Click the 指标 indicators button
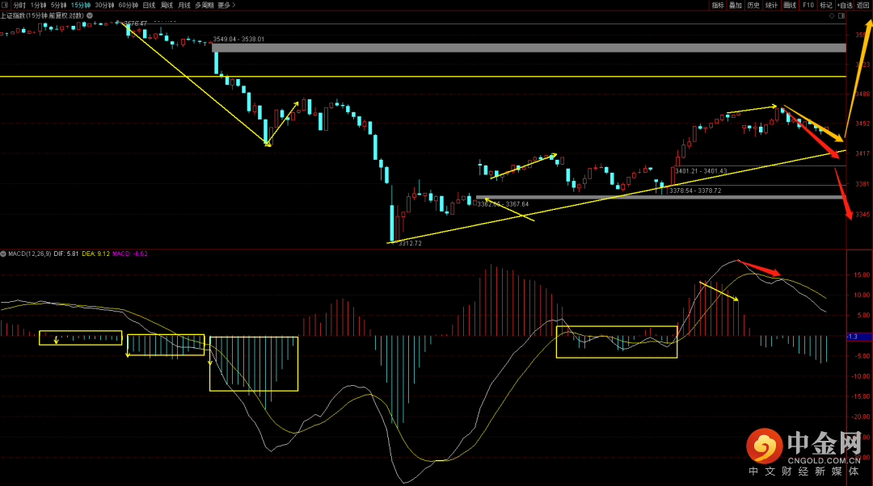This screenshot has height=486, width=873. click(718, 5)
